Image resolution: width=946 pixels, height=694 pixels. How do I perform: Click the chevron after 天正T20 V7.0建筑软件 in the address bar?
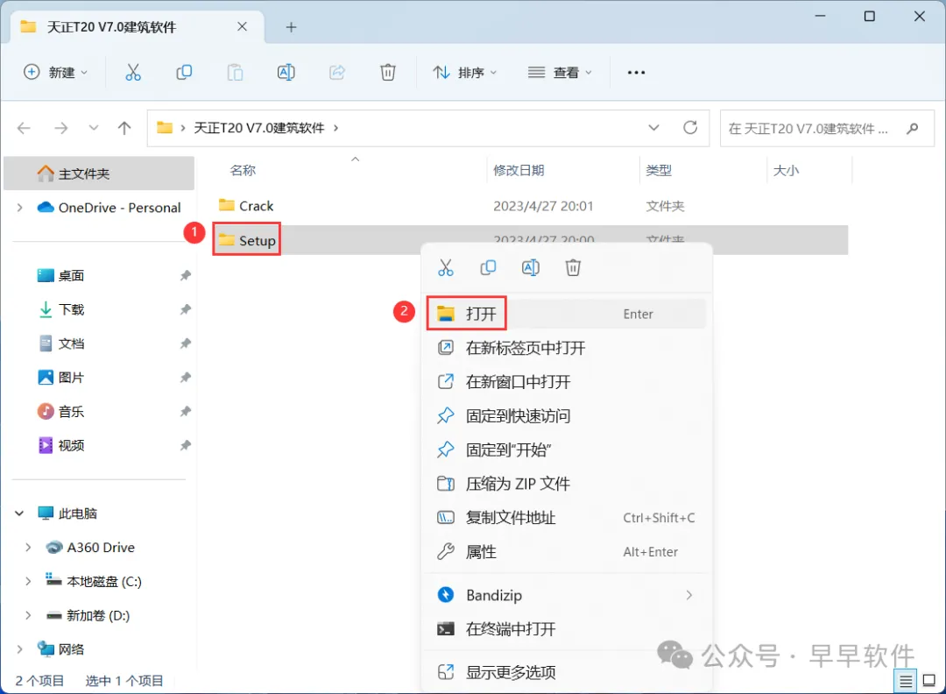click(336, 128)
